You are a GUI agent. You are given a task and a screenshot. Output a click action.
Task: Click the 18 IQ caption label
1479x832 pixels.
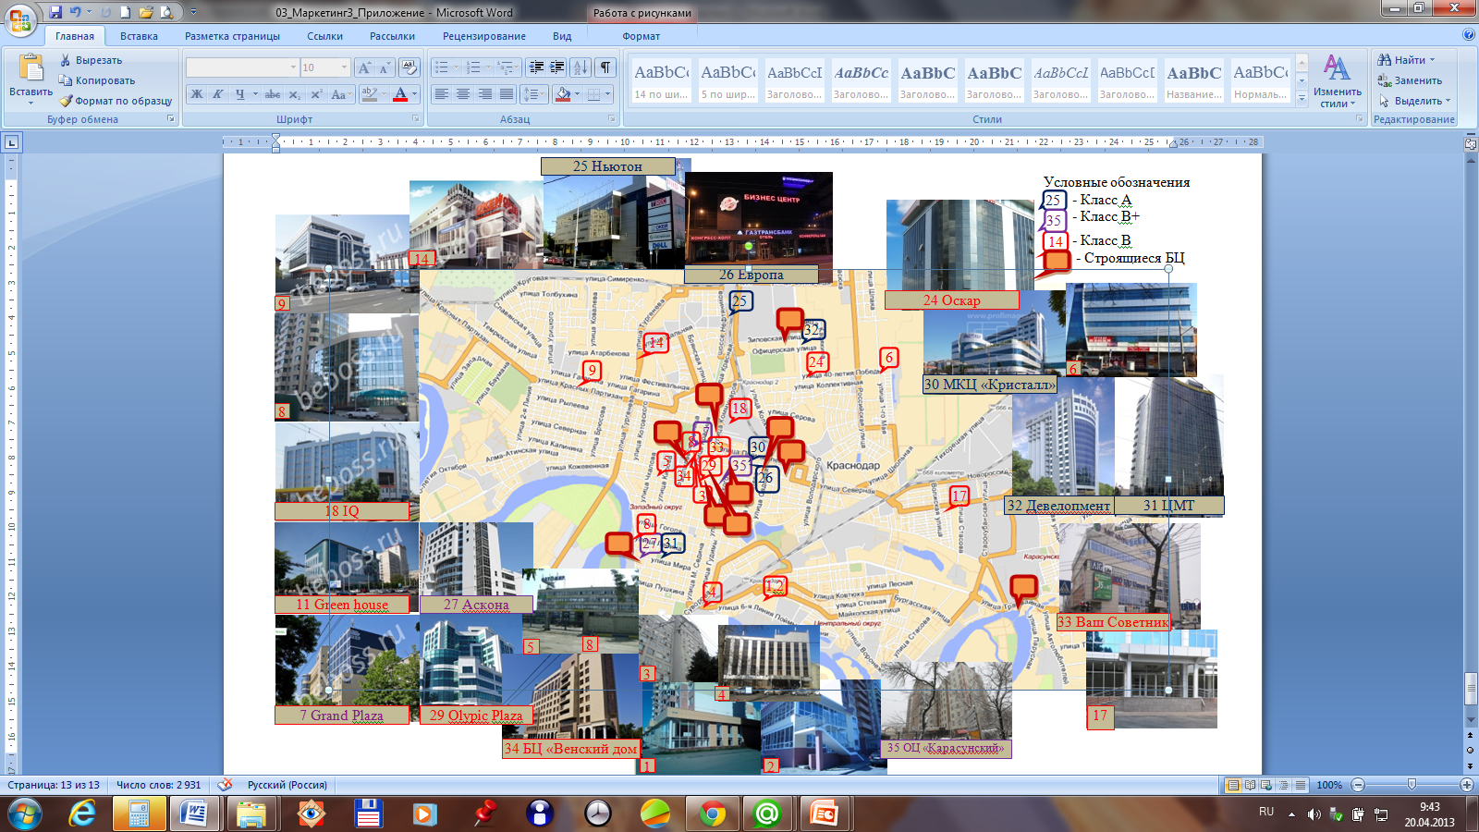(341, 511)
